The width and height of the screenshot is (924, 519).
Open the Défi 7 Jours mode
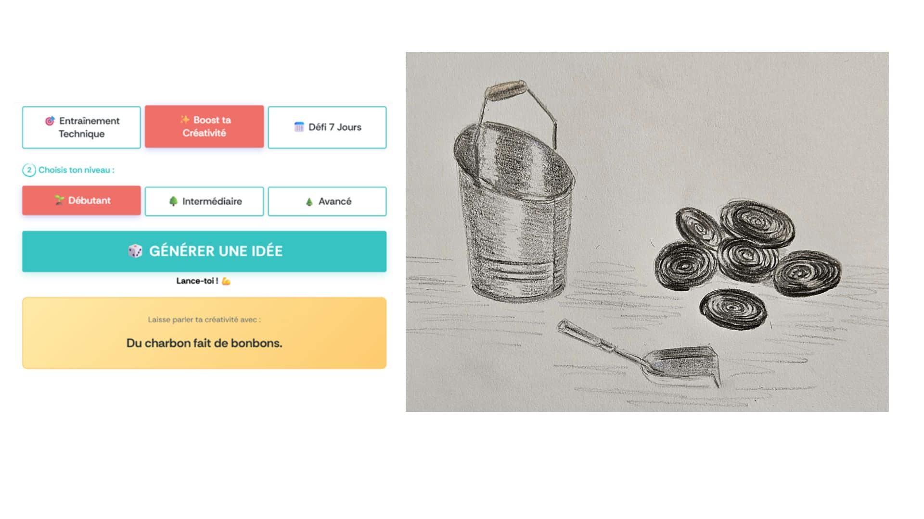(327, 127)
